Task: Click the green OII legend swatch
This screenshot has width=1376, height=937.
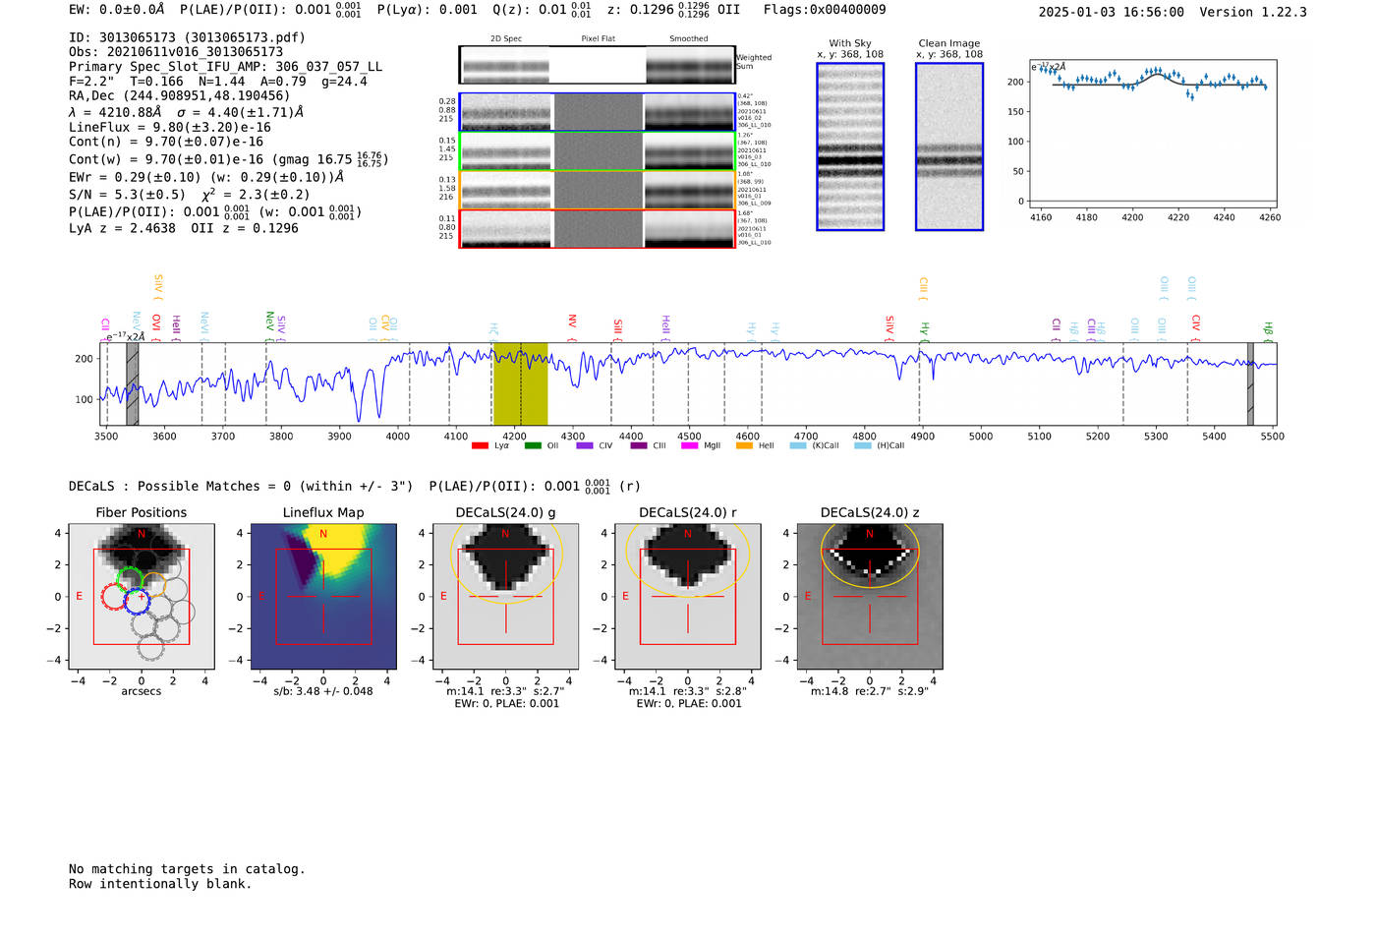Action: click(x=533, y=446)
